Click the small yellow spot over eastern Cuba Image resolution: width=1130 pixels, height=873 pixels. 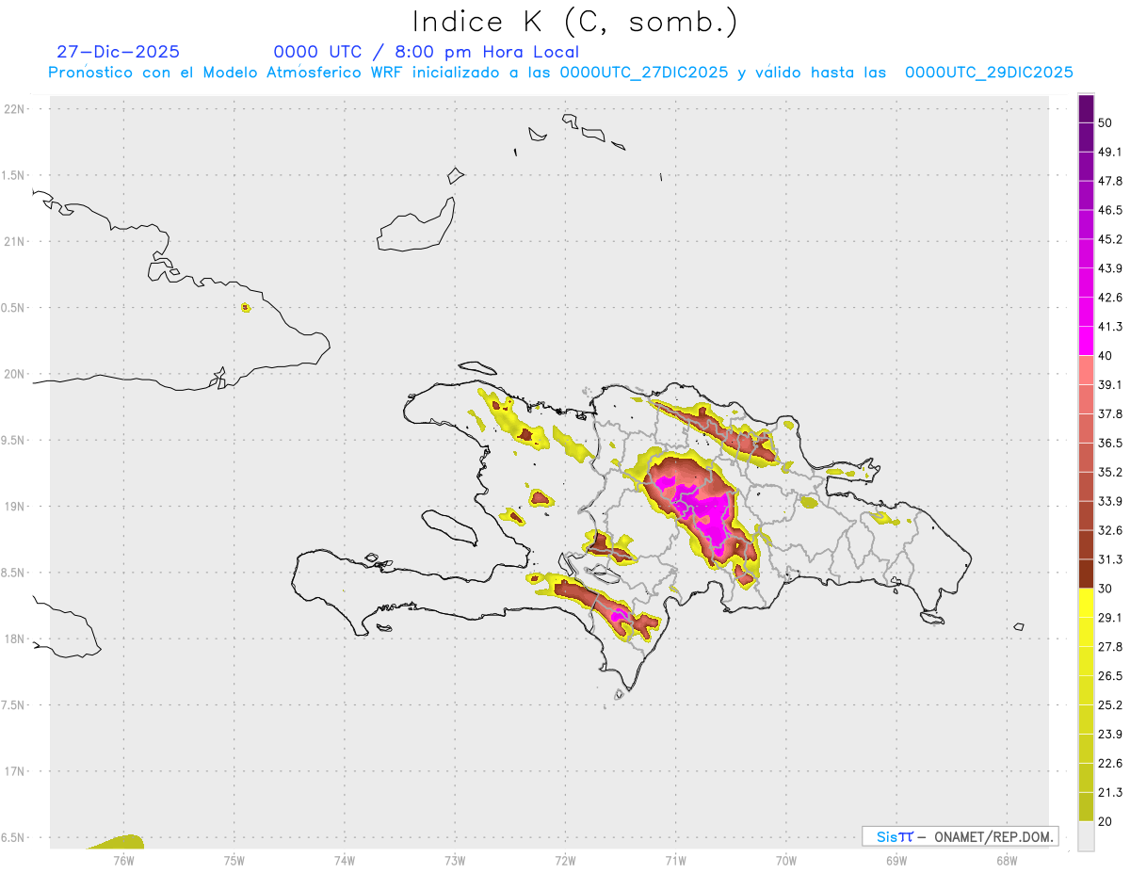(246, 307)
